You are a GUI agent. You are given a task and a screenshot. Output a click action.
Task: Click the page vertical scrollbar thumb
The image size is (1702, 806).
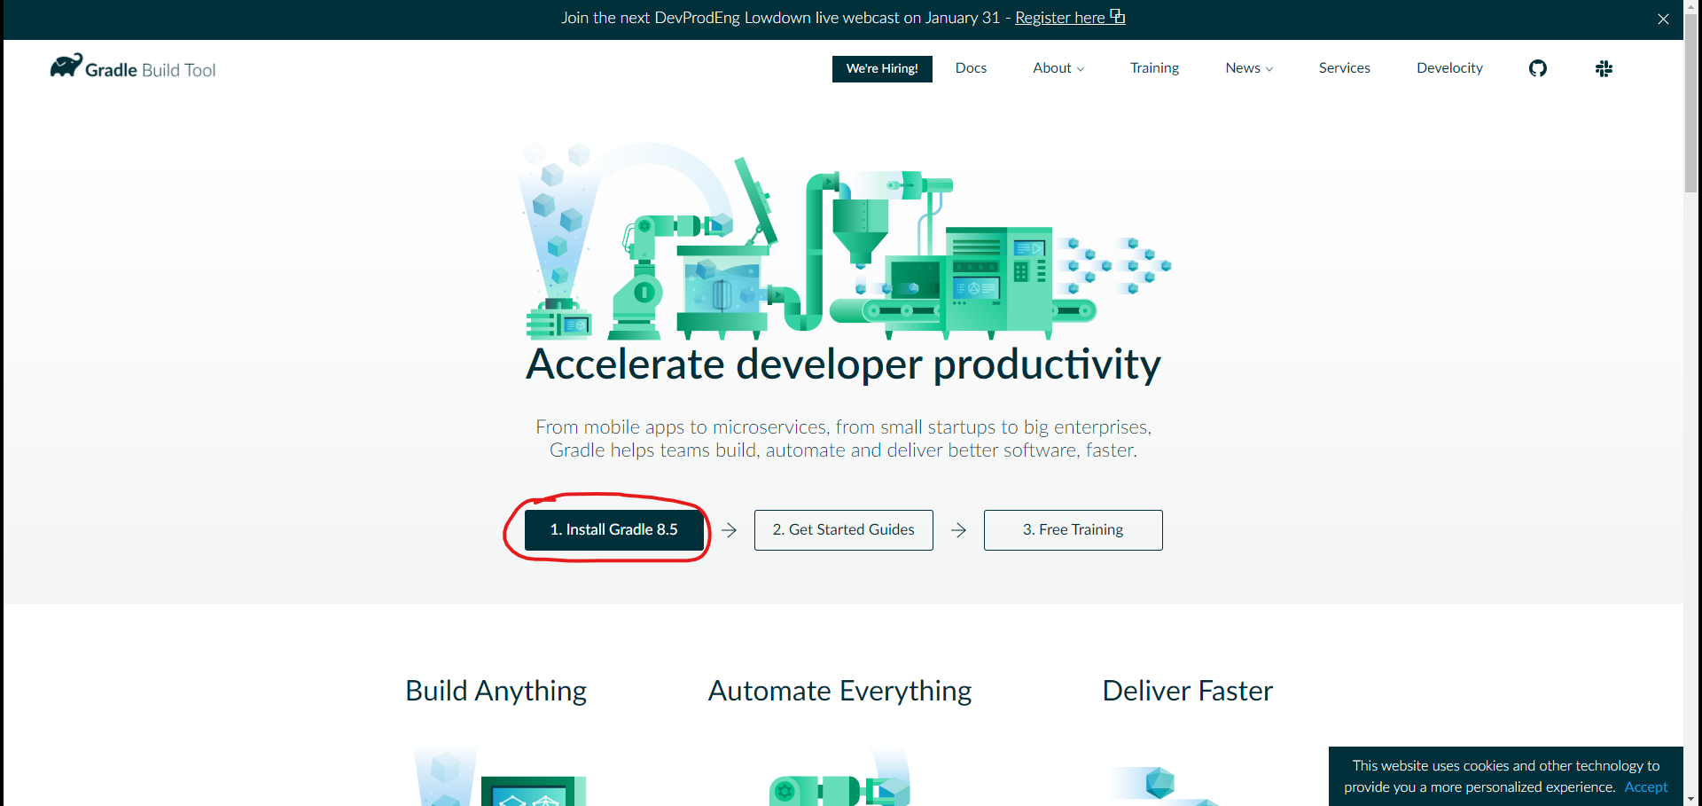click(1691, 102)
